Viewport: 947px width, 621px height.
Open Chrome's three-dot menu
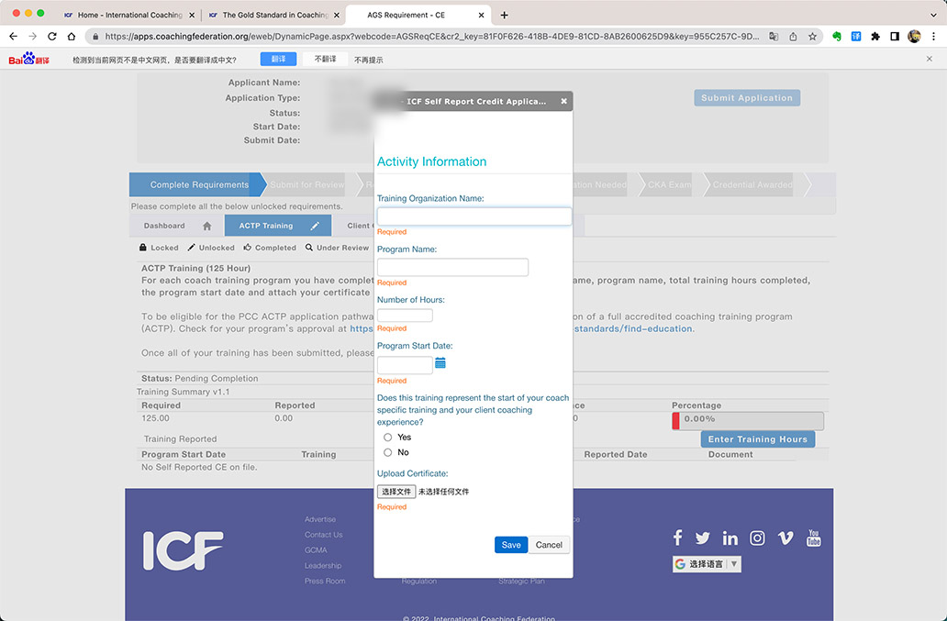click(x=933, y=37)
